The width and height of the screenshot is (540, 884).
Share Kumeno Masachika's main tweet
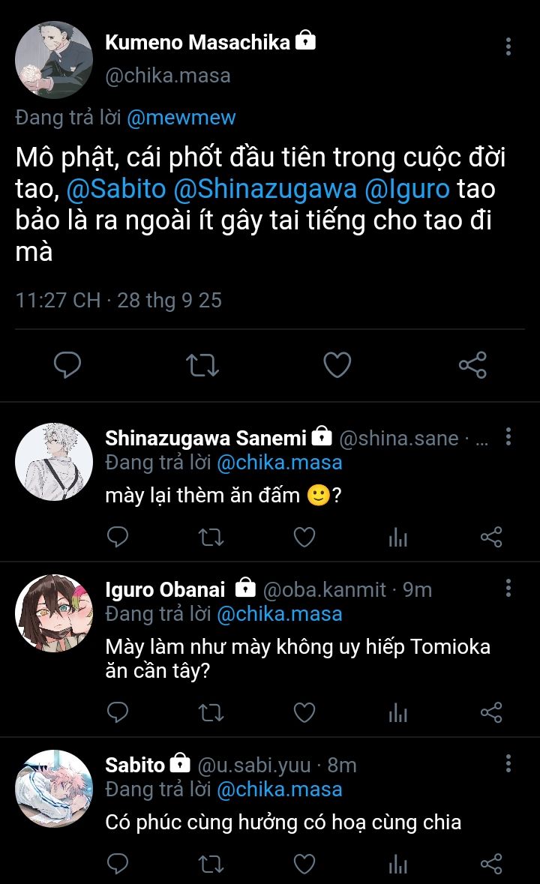click(x=472, y=365)
